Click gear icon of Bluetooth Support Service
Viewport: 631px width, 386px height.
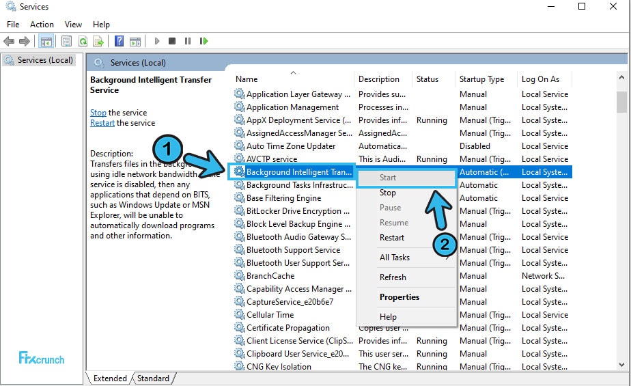coord(240,249)
